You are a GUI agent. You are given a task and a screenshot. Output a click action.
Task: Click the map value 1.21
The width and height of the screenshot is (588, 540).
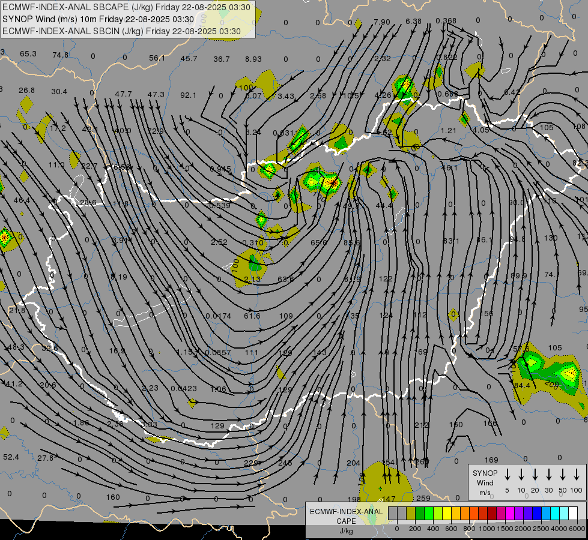click(449, 131)
